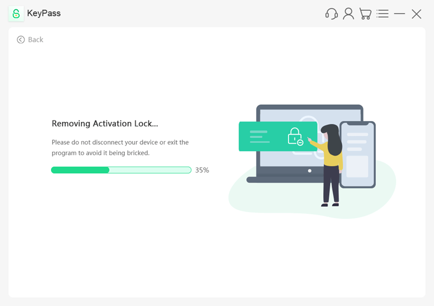Open the shopping cart icon
434x306 pixels.
pyautogui.click(x=365, y=14)
